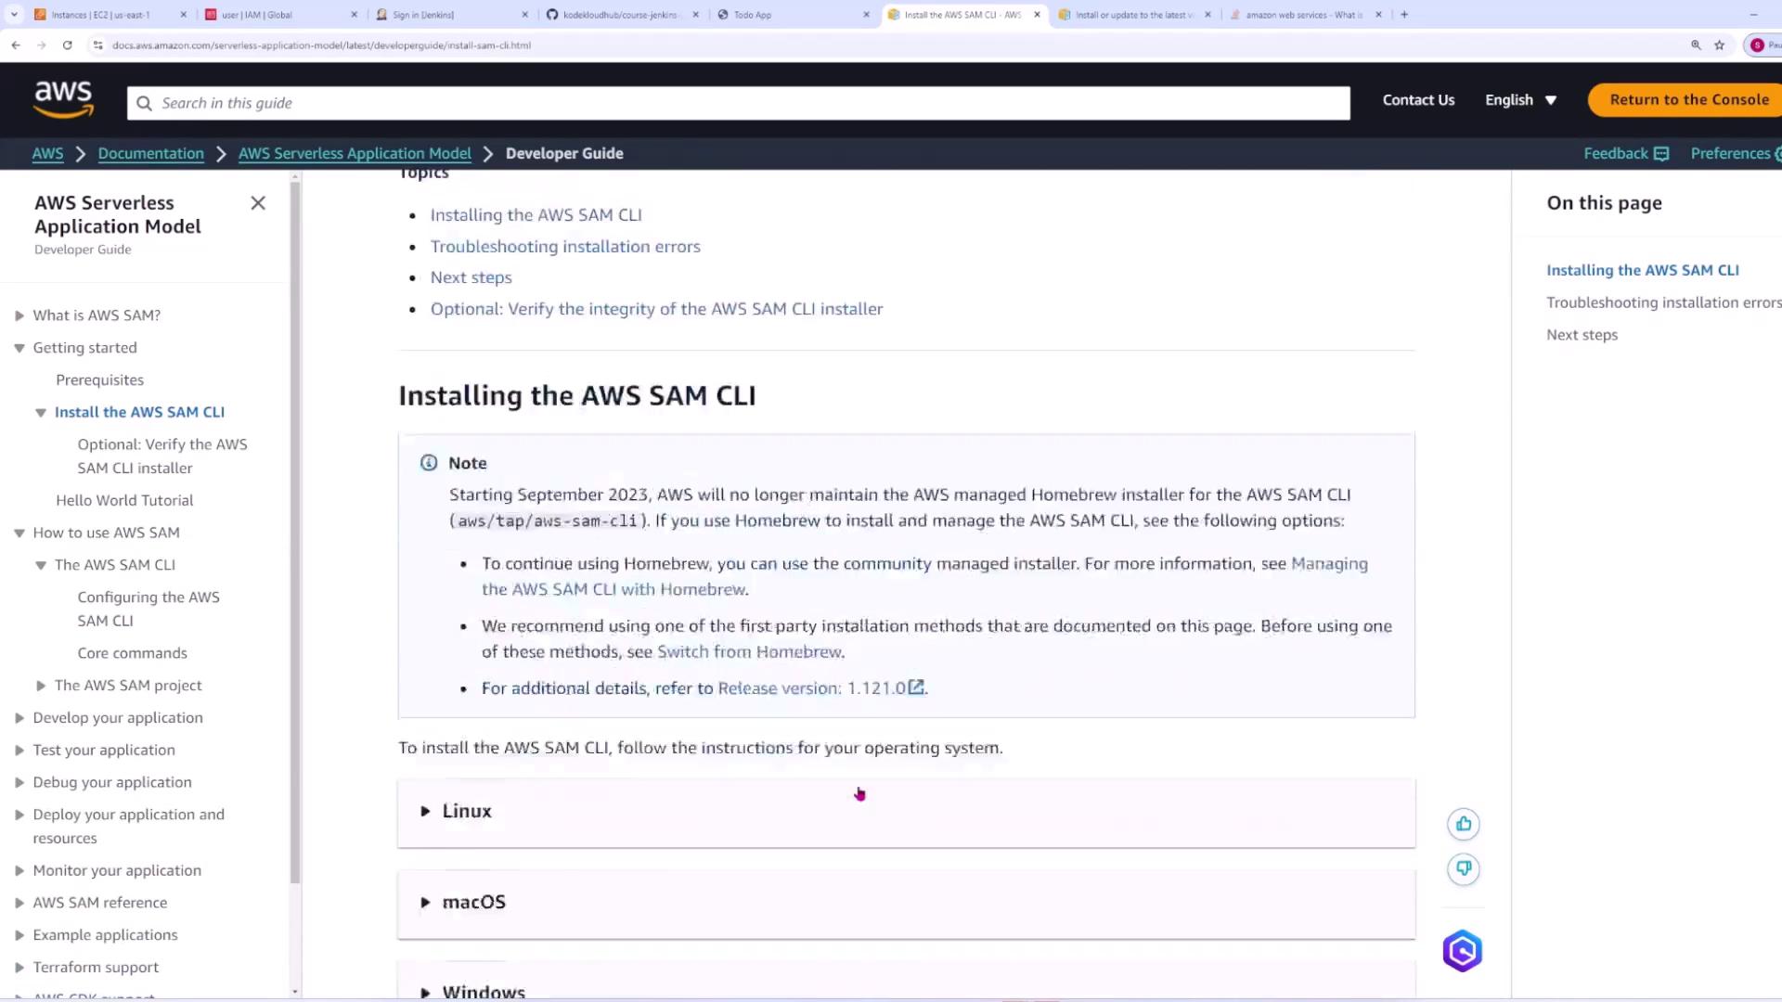Click the thumbs up feedback icon

(x=1464, y=824)
